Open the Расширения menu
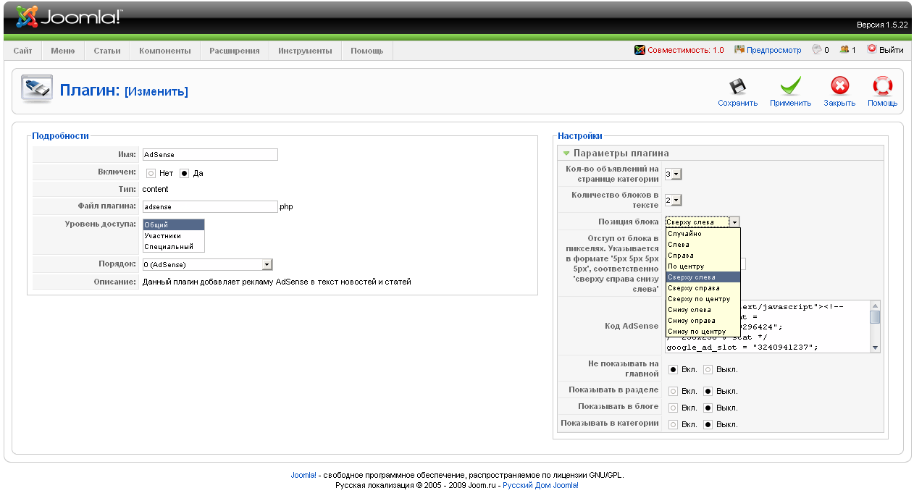Image resolution: width=914 pixels, height=501 pixels. coord(235,51)
